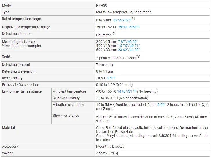
Task: Click footnote *3 after laser beam text
Action: pos(138,57)
